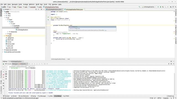Expand the test folder
177x99 pixels.
pyautogui.click(x=6, y=34)
